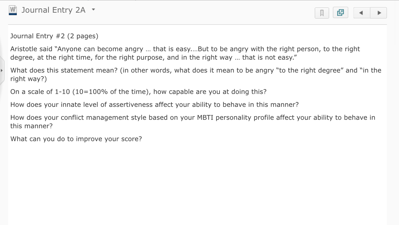
Task: Click the question about innate level of assertiveness
Action: (x=155, y=104)
